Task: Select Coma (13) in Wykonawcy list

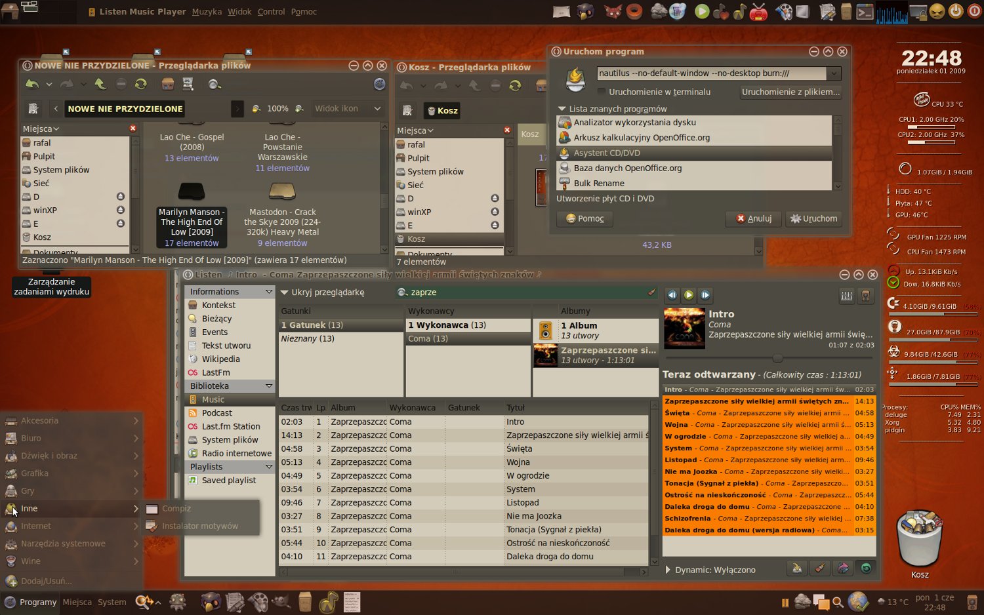Action: pyautogui.click(x=468, y=339)
